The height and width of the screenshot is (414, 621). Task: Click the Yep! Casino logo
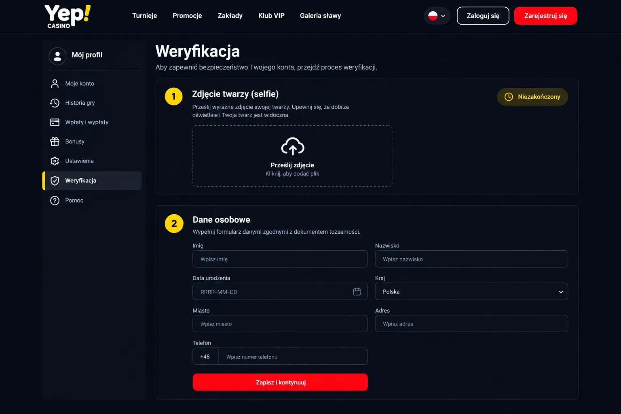click(68, 16)
